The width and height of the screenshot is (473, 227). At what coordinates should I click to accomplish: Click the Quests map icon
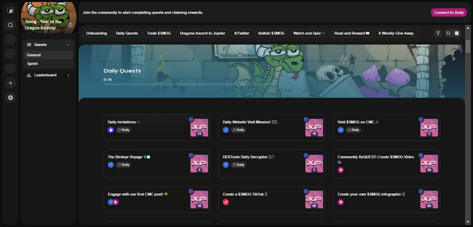pyautogui.click(x=29, y=45)
